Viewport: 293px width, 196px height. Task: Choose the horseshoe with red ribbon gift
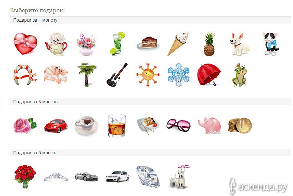[x=25, y=75]
